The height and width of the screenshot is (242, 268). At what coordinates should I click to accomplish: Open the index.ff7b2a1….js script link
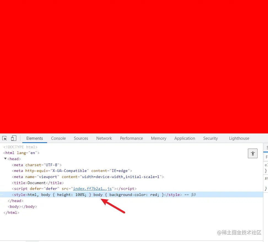pos(92,189)
